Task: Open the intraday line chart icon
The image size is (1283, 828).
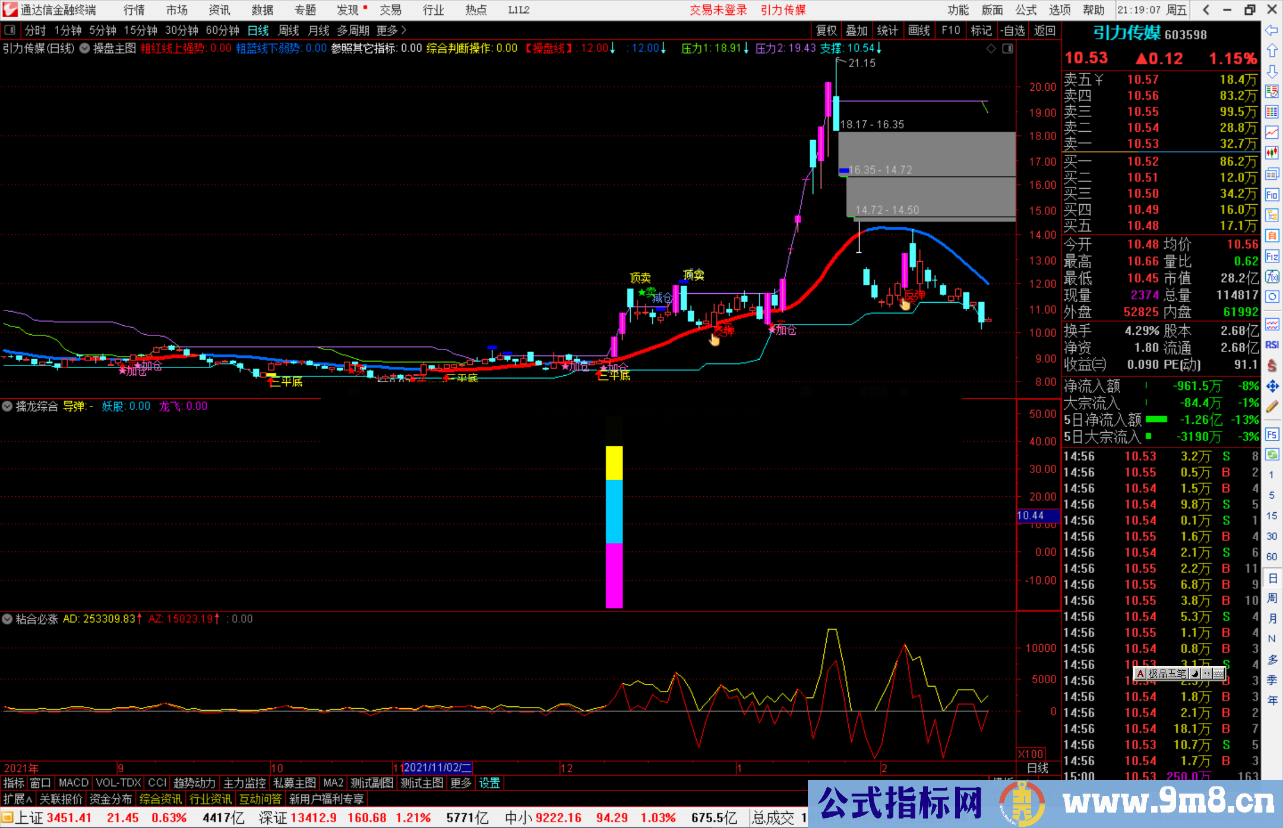Action: [1272, 132]
